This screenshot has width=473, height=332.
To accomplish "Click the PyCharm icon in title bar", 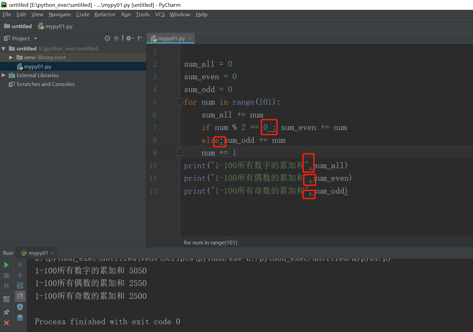I will pyautogui.click(x=4, y=5).
